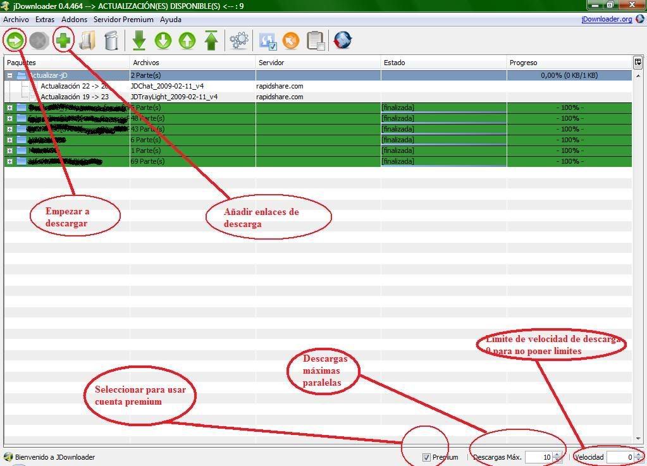Screen dimensions: 647x466
Task: Sort by the Paquetes column header
Action: pyautogui.click(x=66, y=63)
